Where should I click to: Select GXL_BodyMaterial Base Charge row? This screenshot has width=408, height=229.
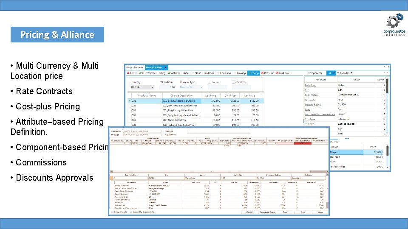[x=196, y=101]
